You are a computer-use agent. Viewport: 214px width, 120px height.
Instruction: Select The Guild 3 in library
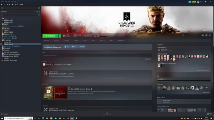[7, 48]
